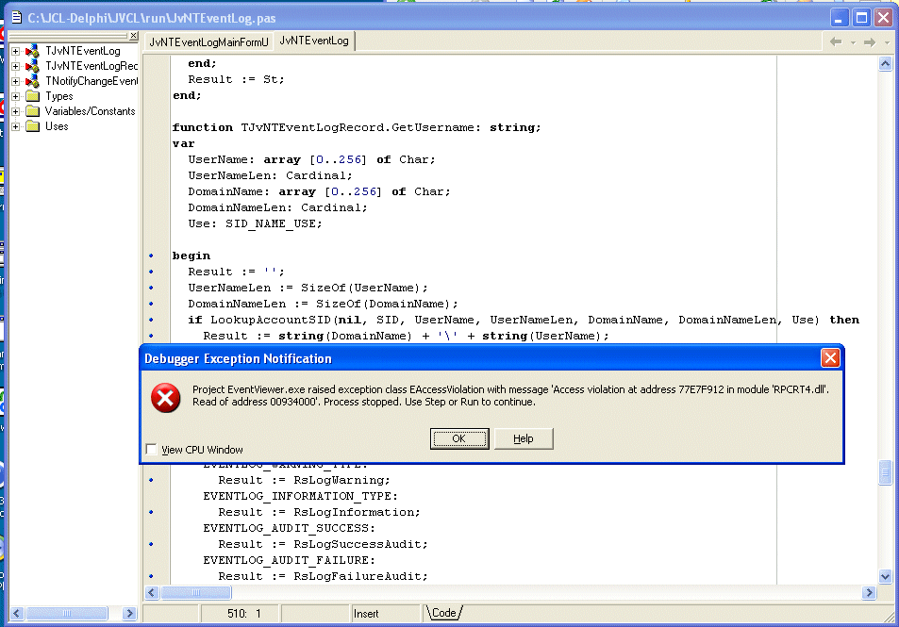Click the forward navigation arrow

pyautogui.click(x=870, y=41)
